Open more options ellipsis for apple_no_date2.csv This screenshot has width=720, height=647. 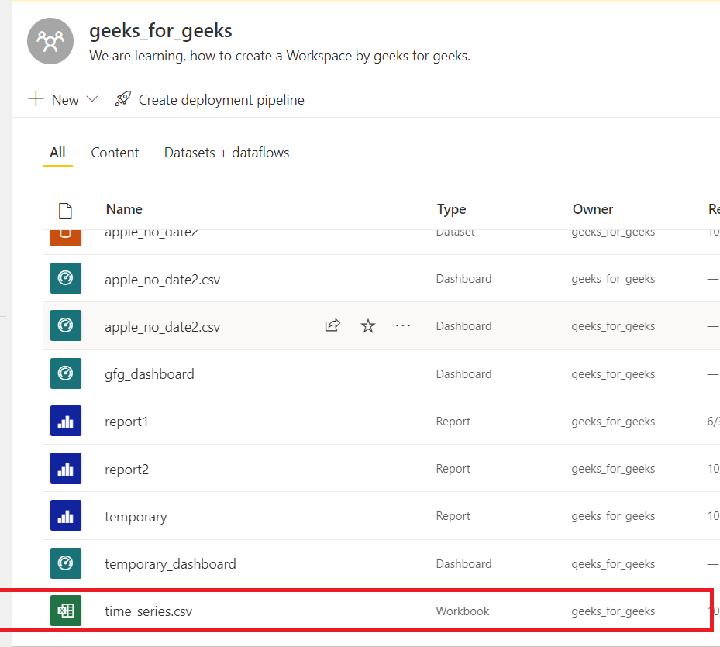(403, 326)
